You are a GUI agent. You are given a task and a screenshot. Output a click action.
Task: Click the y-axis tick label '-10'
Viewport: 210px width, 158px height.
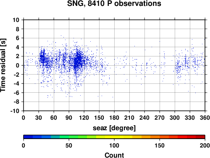[x=15, y=111]
